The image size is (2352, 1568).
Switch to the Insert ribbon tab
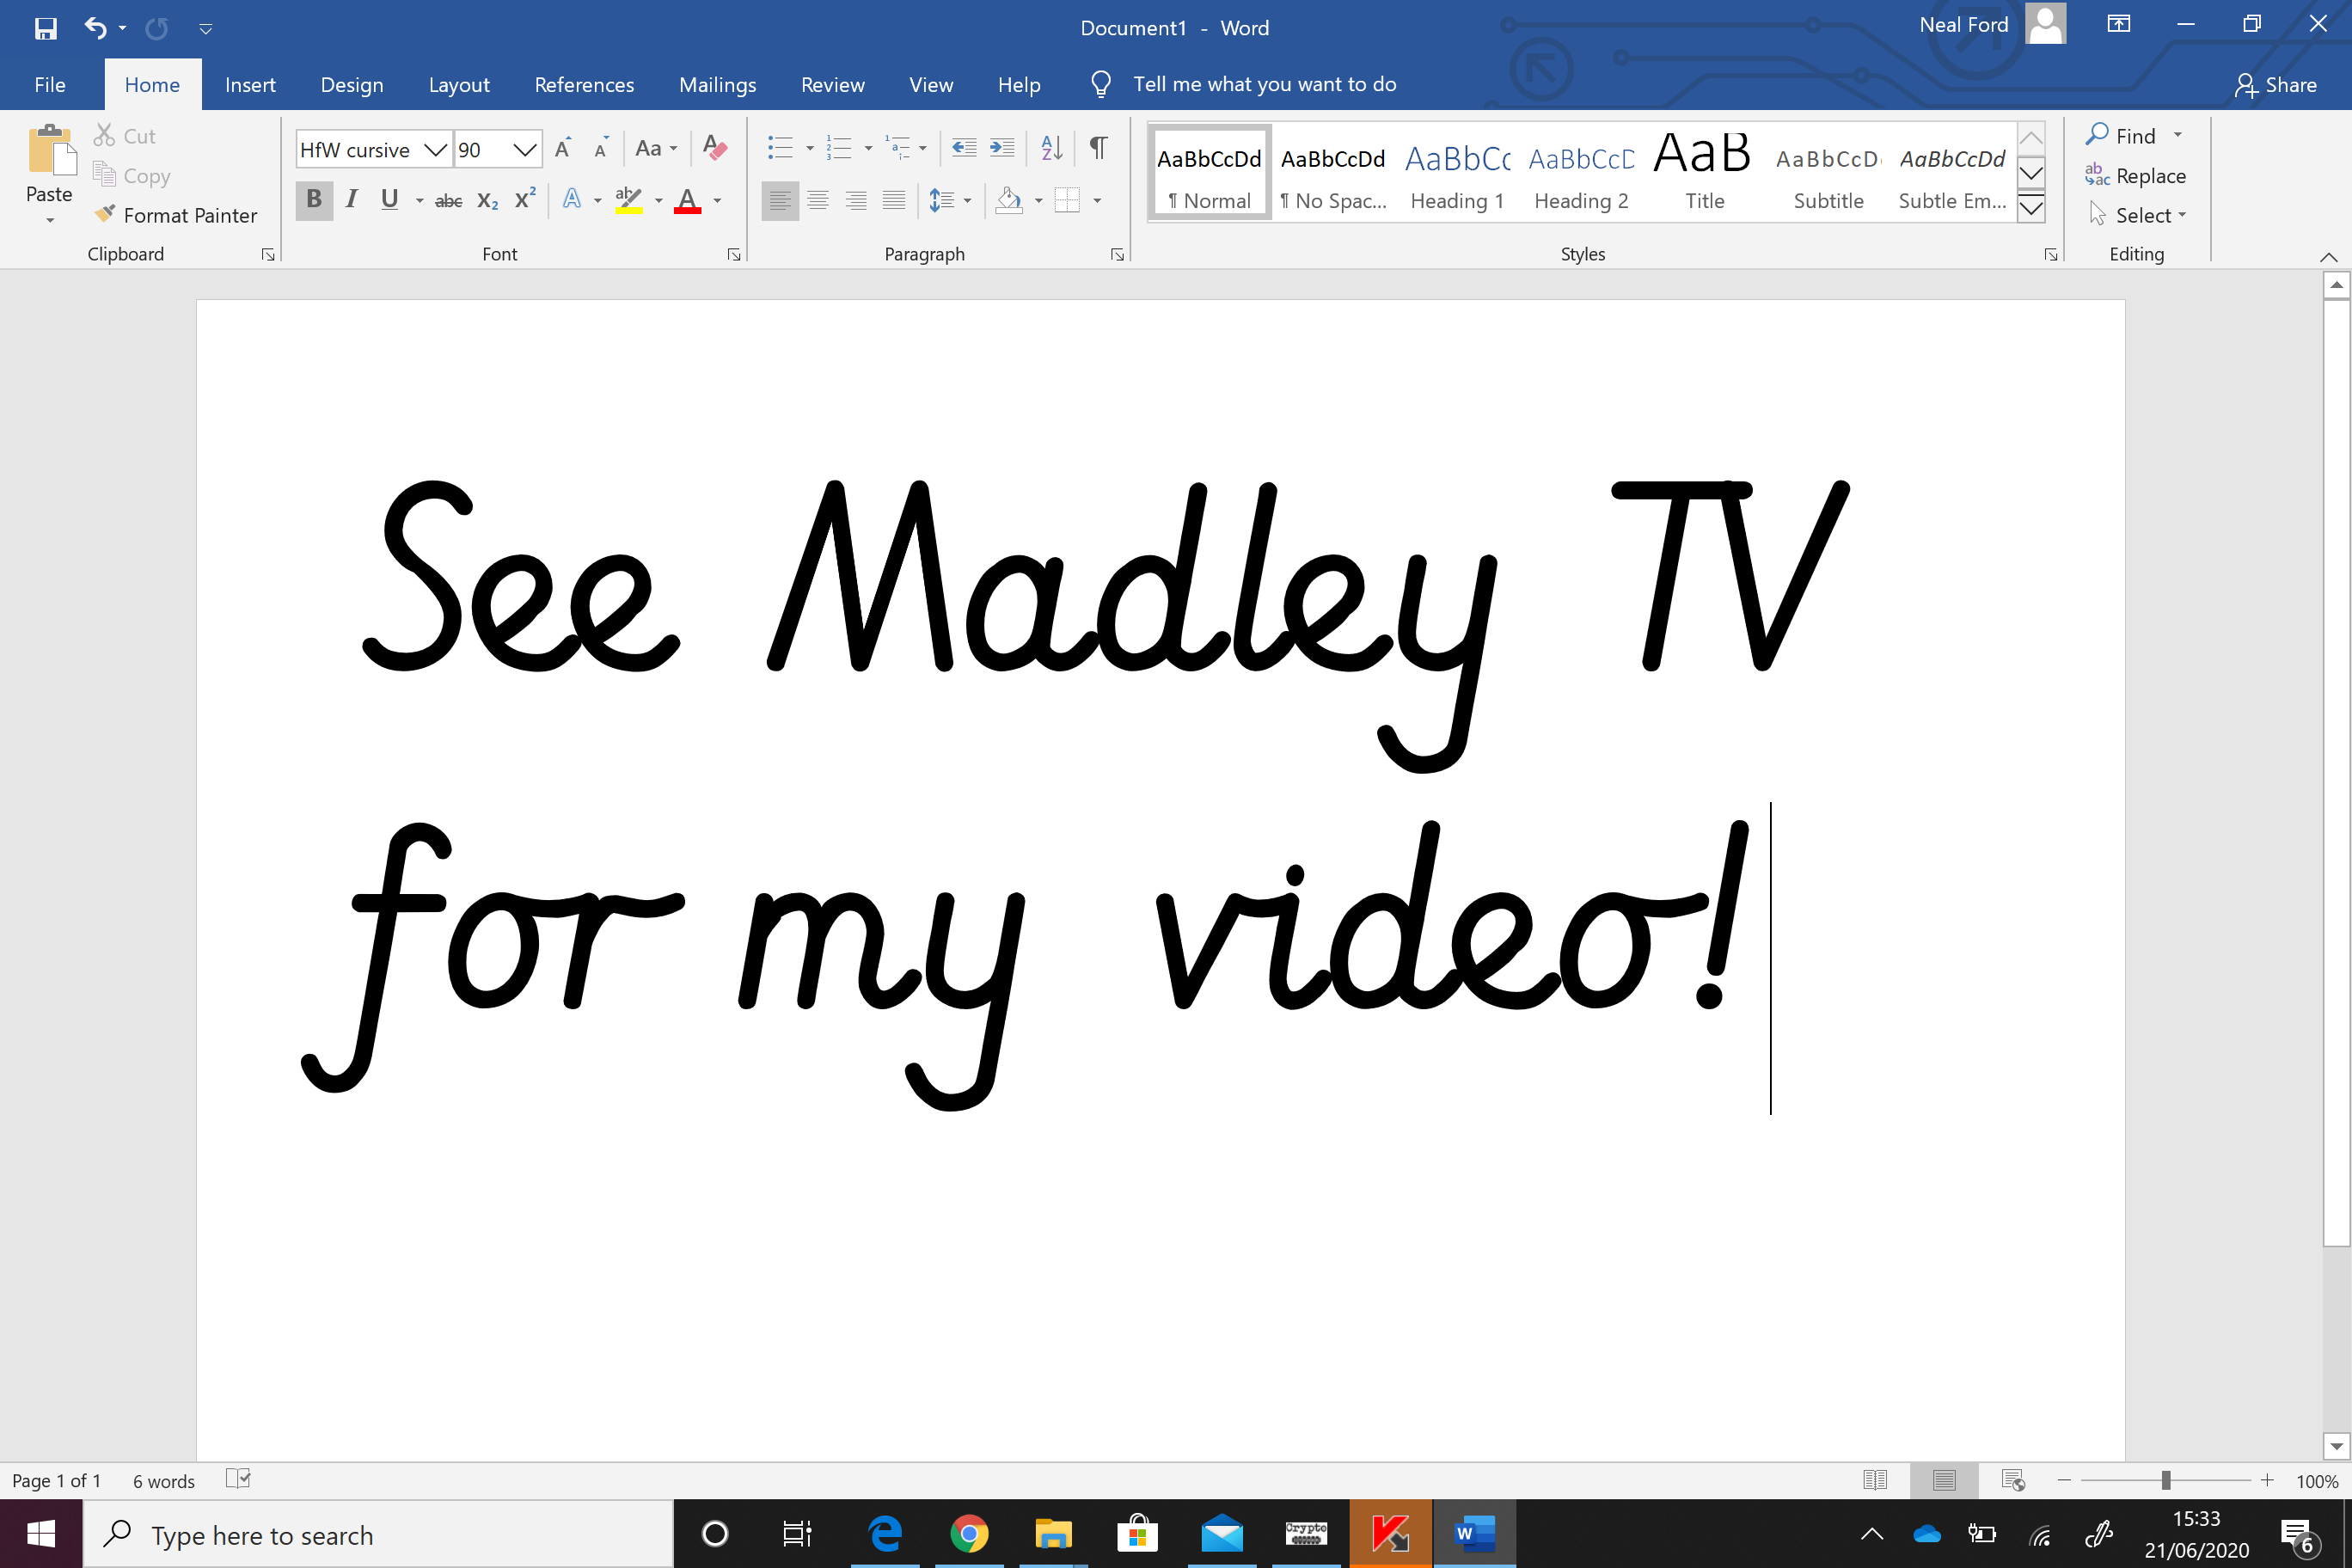[250, 85]
